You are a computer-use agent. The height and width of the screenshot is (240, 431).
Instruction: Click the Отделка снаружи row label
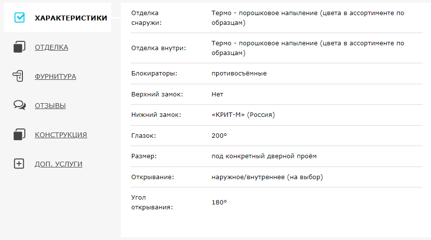pos(147,18)
